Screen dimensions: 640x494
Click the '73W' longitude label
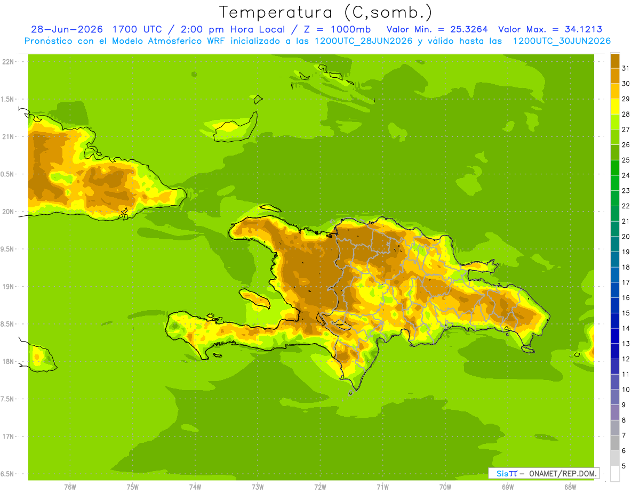(x=258, y=487)
